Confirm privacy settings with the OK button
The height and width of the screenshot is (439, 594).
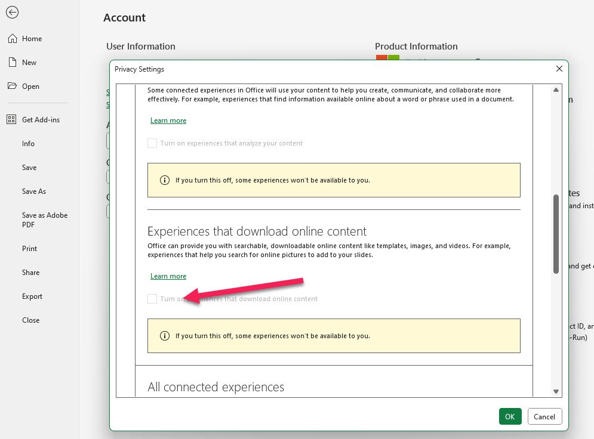510,416
